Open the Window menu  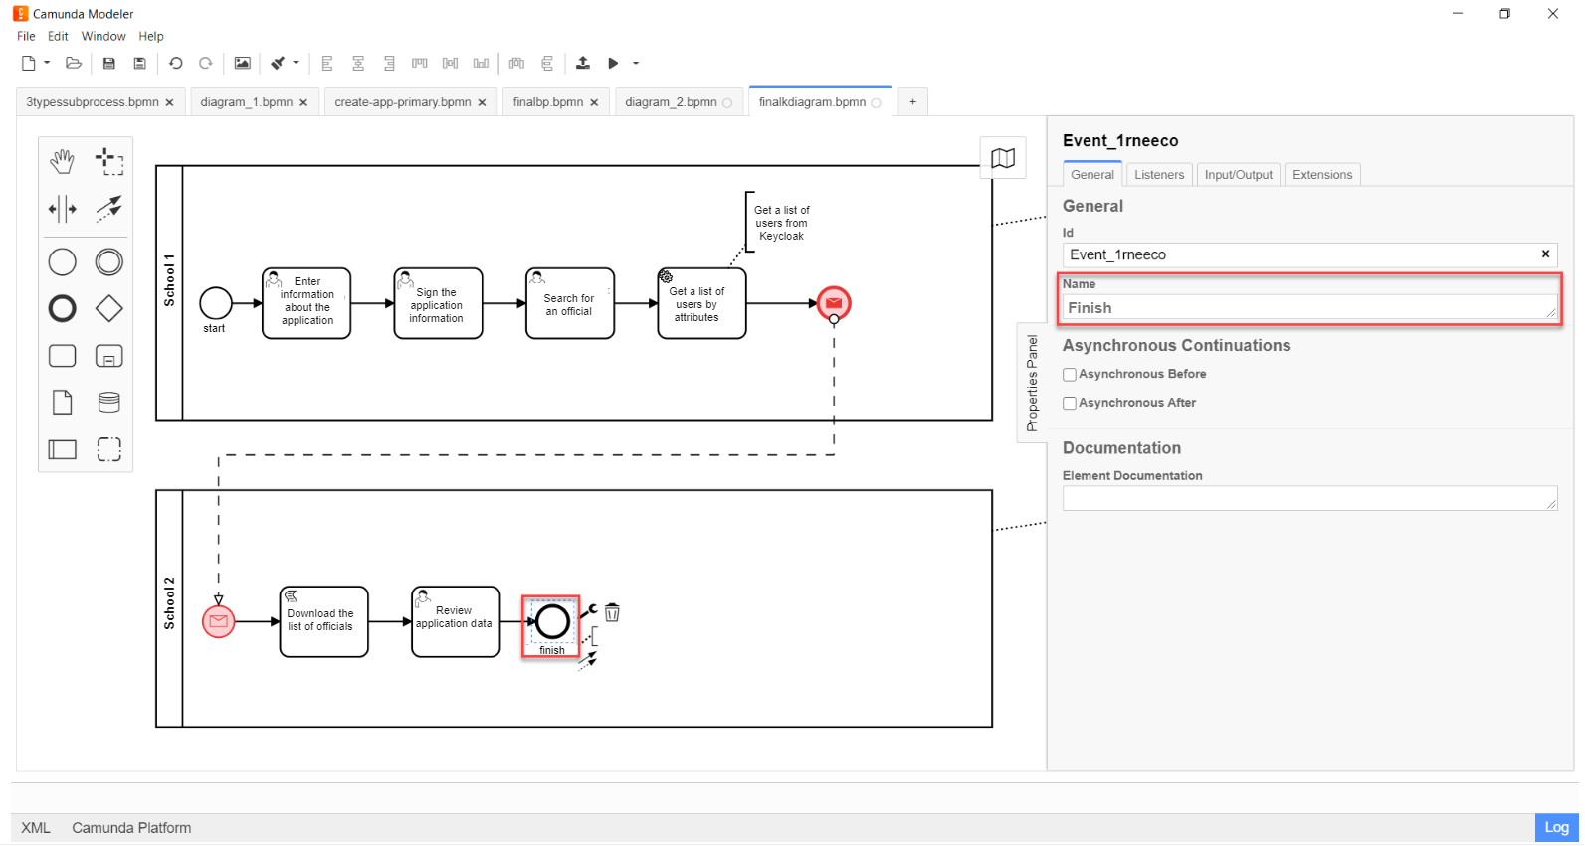(x=103, y=36)
